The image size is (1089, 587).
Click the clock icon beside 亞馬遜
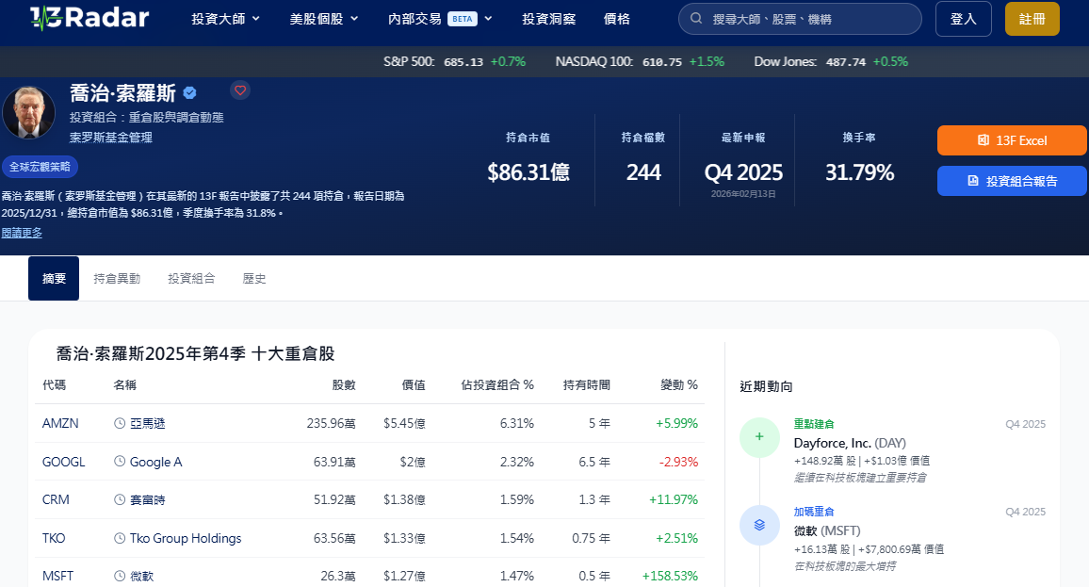click(120, 423)
